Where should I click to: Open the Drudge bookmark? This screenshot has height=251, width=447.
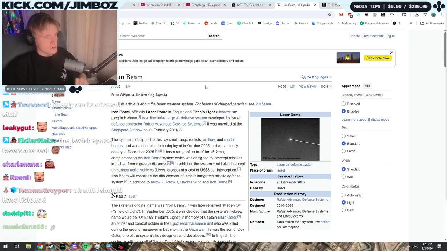click(x=265, y=23)
